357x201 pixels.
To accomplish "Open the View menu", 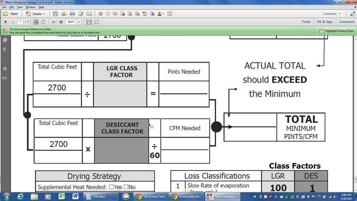I will tap(20, 7).
